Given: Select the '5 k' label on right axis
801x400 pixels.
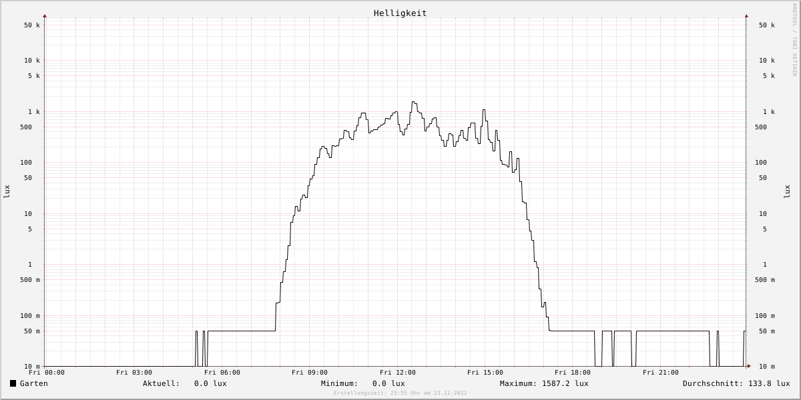Looking at the screenshot, I should [769, 76].
